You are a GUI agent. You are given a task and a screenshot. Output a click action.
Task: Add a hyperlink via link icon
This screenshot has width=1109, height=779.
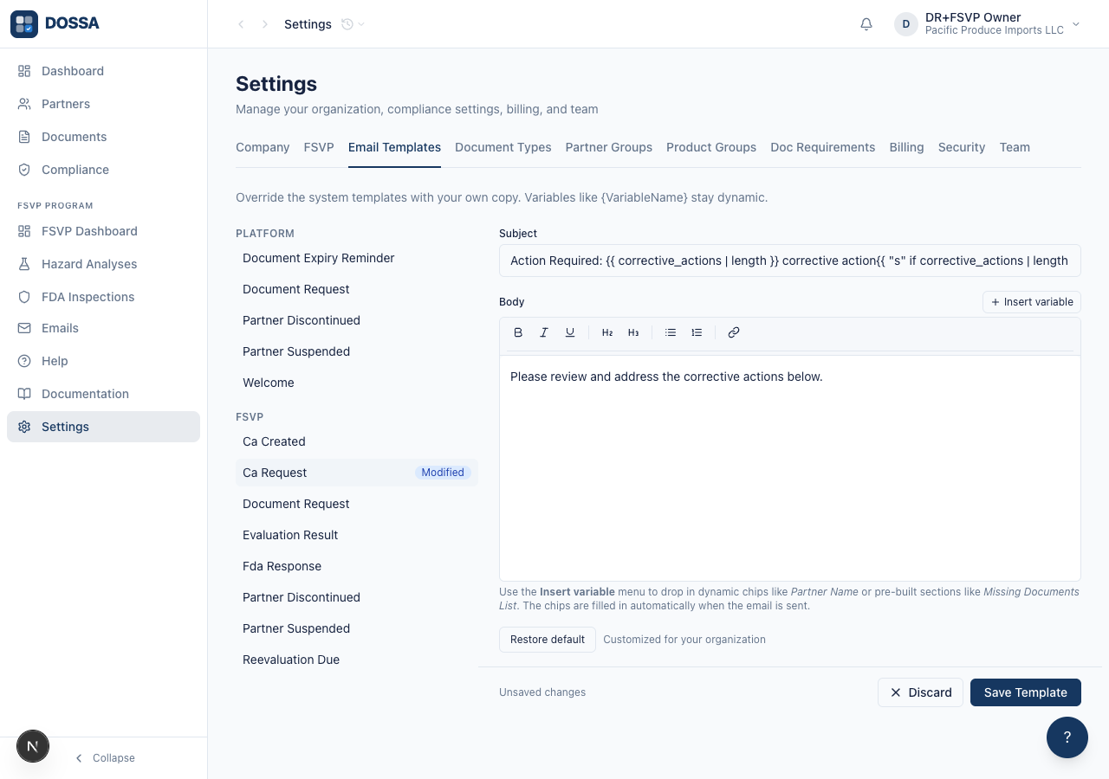pos(734,332)
